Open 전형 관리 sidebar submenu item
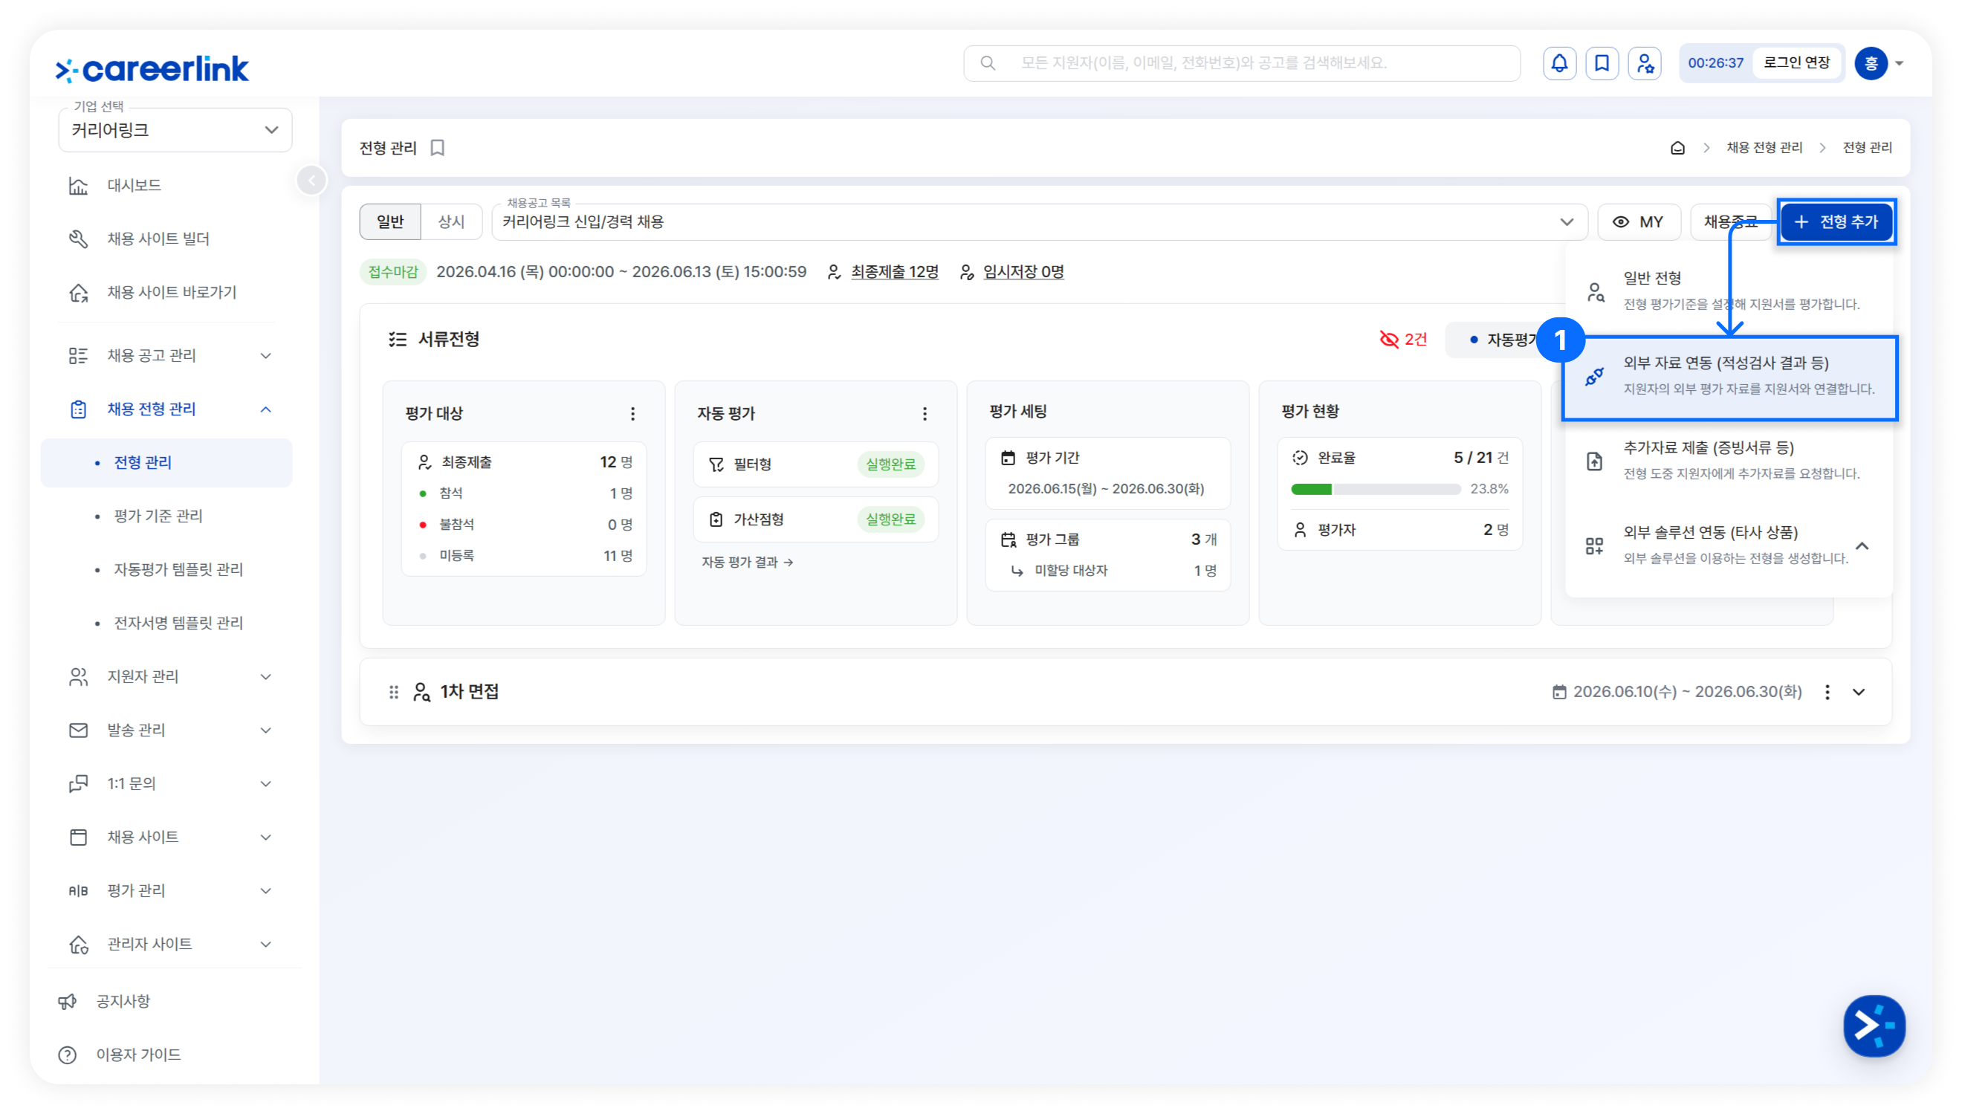The width and height of the screenshot is (1962, 1114). click(166, 462)
